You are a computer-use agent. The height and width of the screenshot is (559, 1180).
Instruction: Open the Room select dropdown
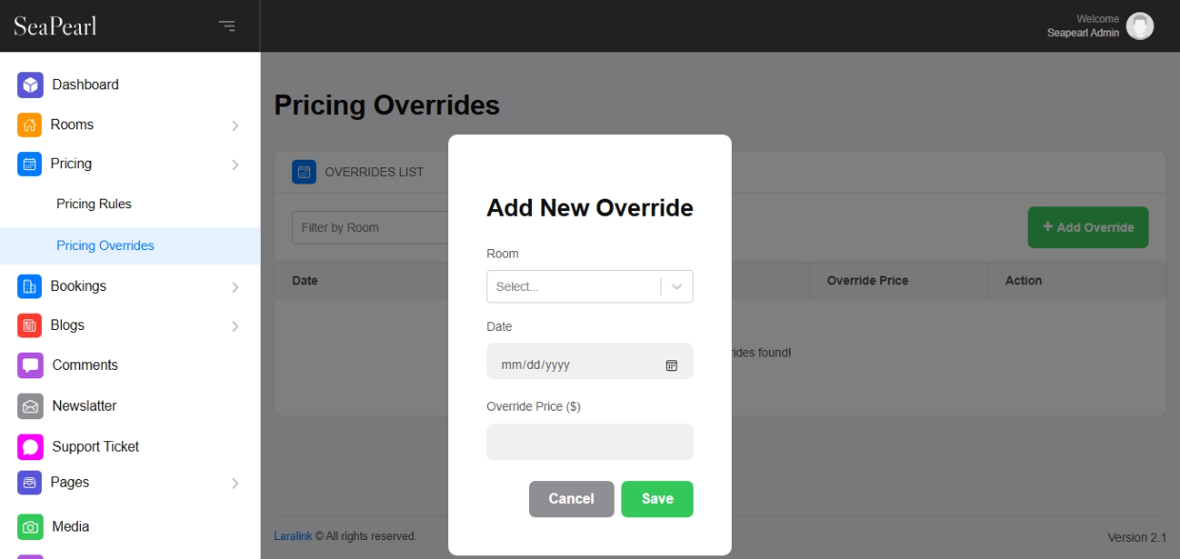click(x=589, y=286)
